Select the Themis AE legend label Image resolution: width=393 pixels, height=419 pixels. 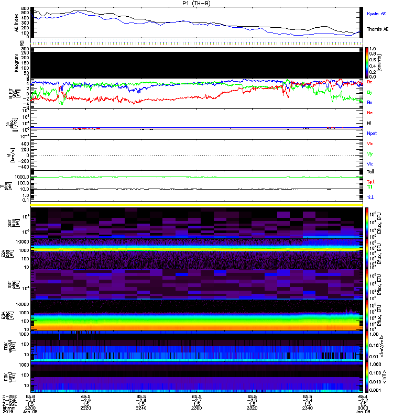(x=377, y=29)
